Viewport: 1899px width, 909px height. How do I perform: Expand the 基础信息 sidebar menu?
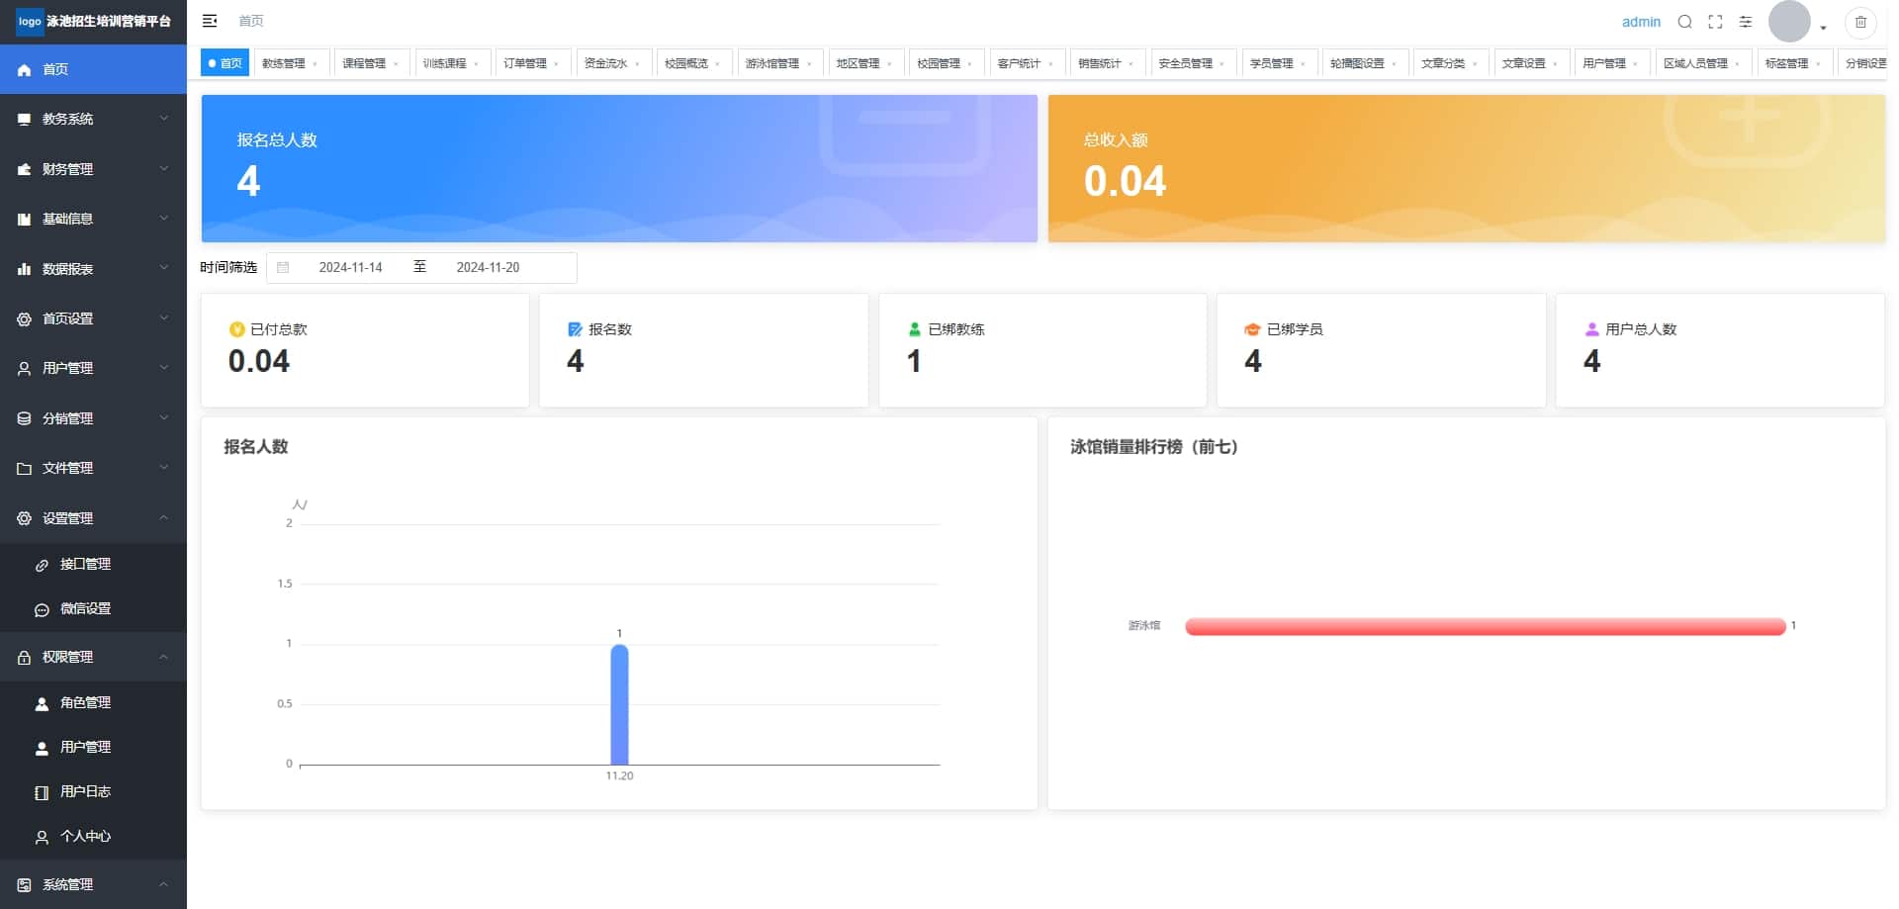point(93,219)
